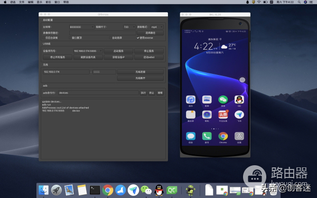Launch QQ on the mirrored phone screen
The width and height of the screenshot is (317, 198).
(x=239, y=100)
